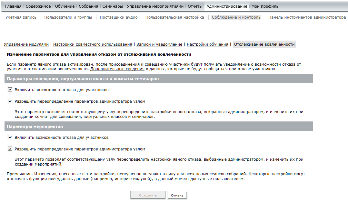This screenshot has width=348, height=201.
Task: Click the Сохранить button
Action: click(148, 195)
